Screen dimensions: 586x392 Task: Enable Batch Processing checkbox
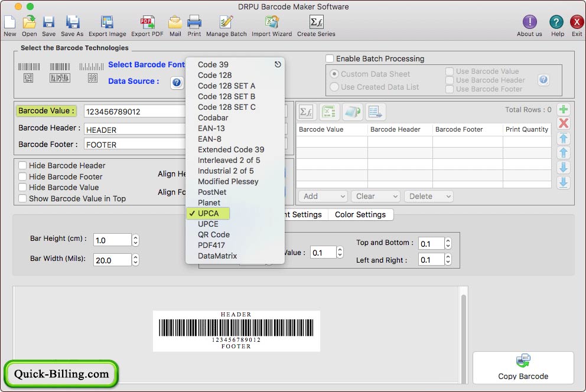pos(330,58)
